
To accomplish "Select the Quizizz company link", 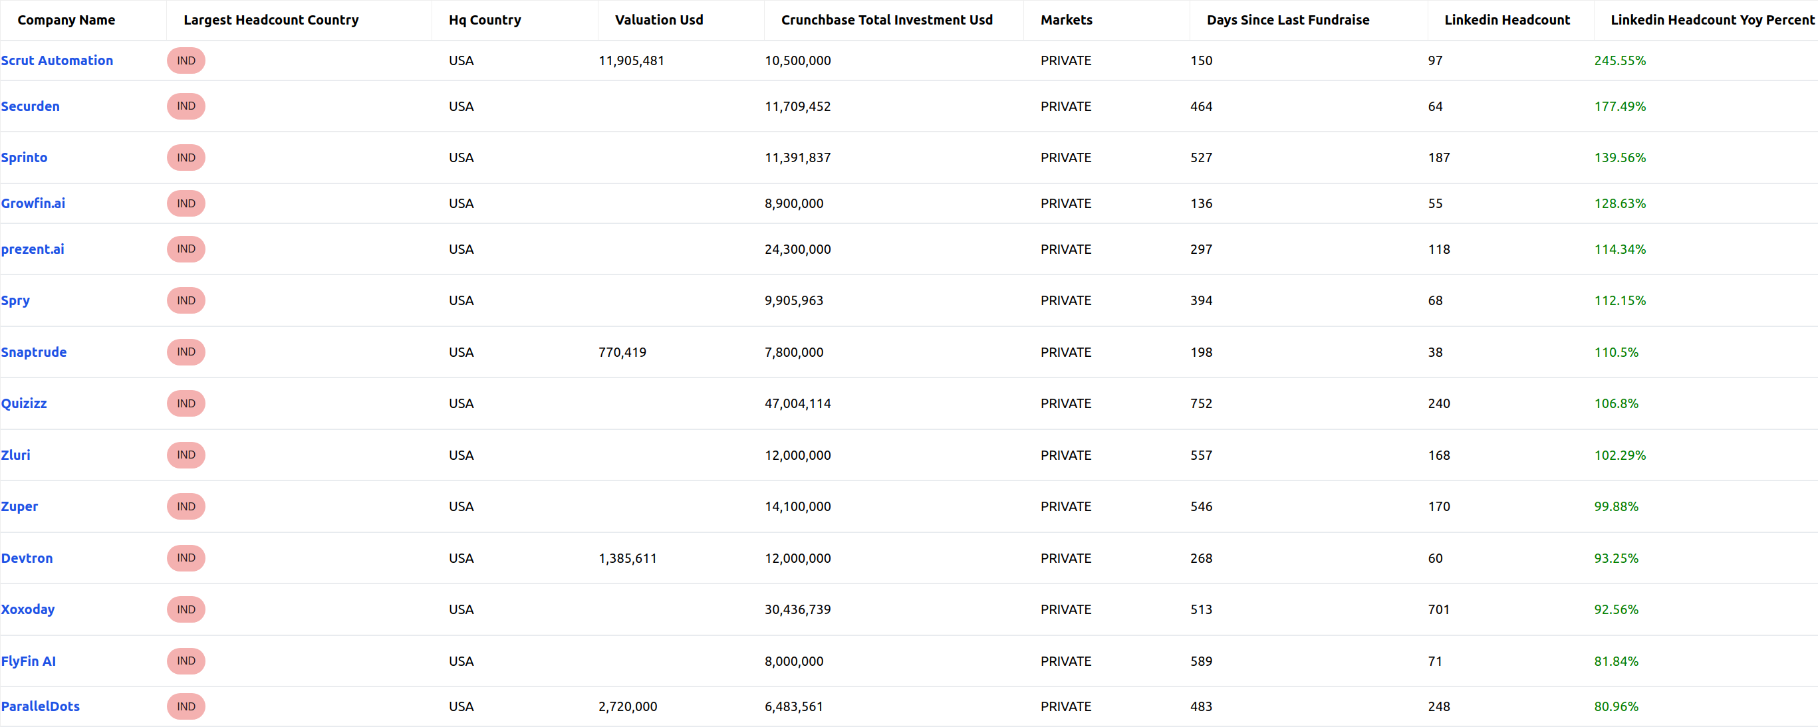I will coord(24,403).
